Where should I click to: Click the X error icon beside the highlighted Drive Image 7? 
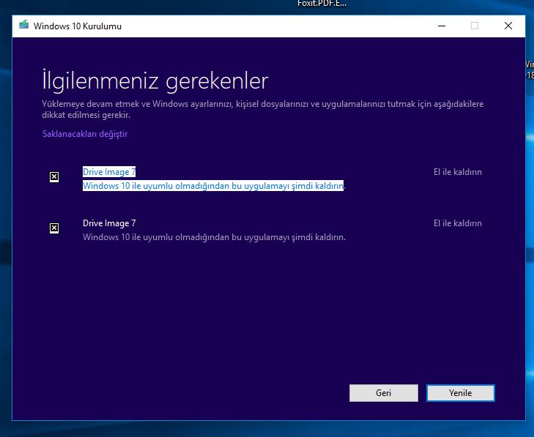click(x=54, y=177)
